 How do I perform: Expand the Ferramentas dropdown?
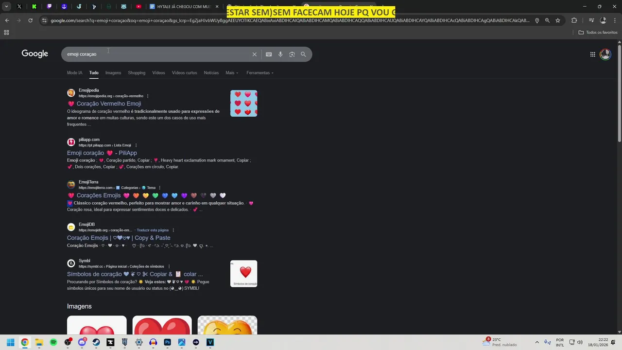[260, 73]
